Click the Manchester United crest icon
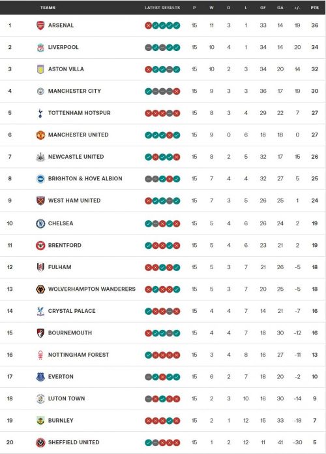326x454 pixels. 40,135
